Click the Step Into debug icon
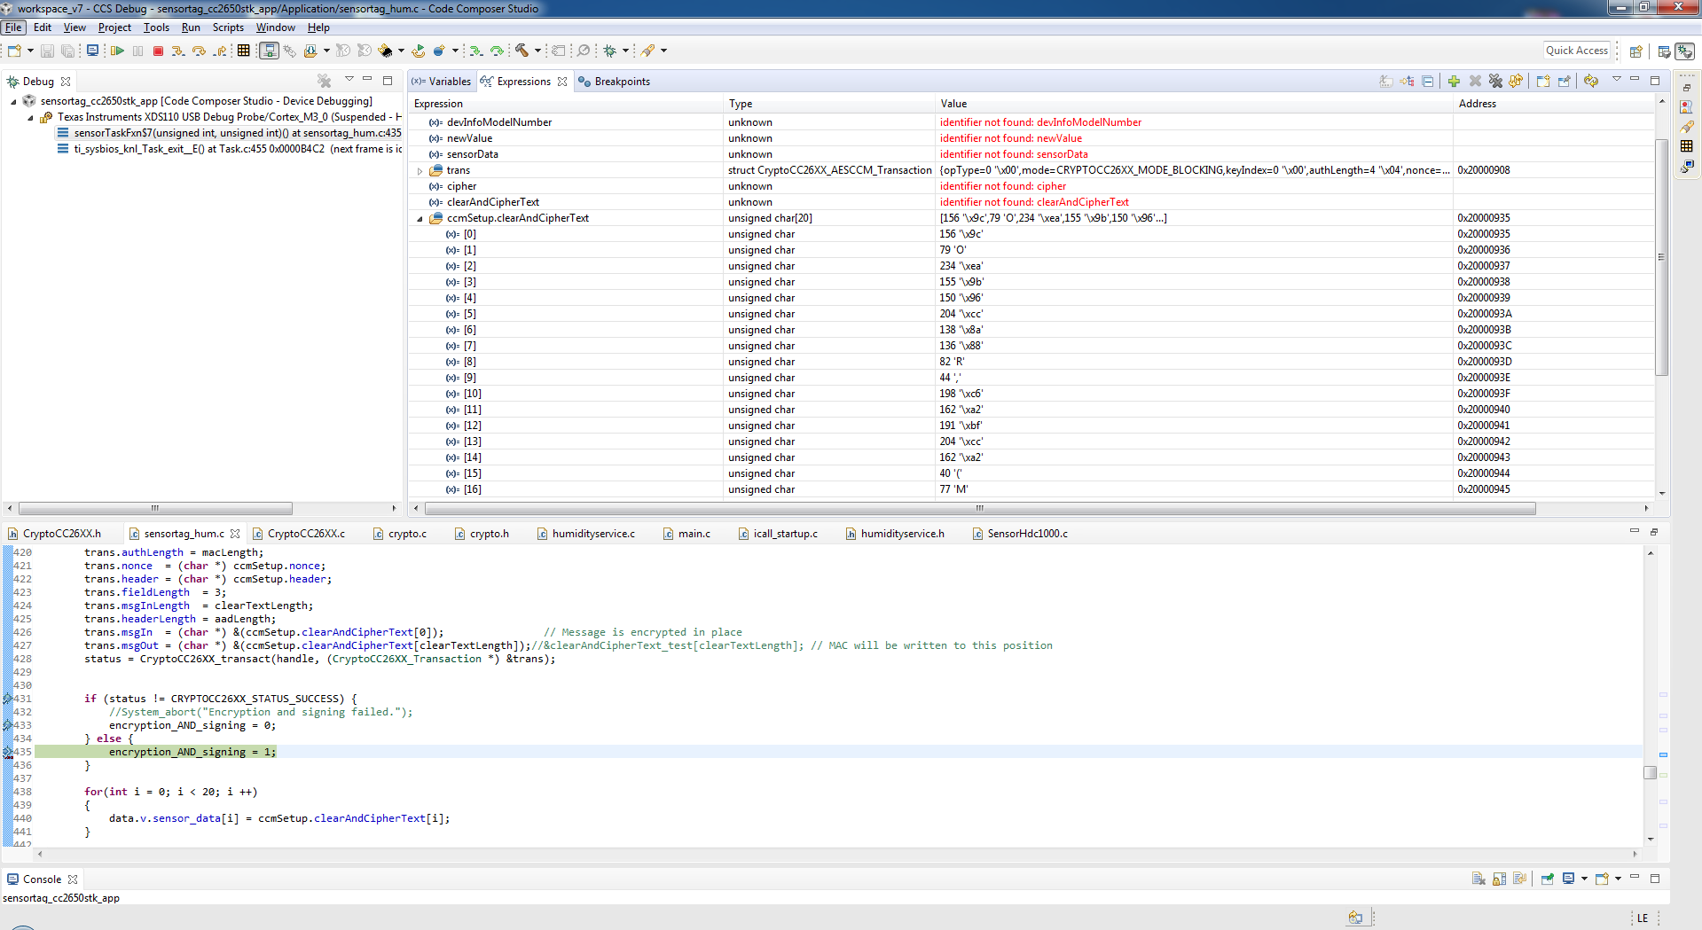Screen dimensions: 1702x930 click(177, 51)
